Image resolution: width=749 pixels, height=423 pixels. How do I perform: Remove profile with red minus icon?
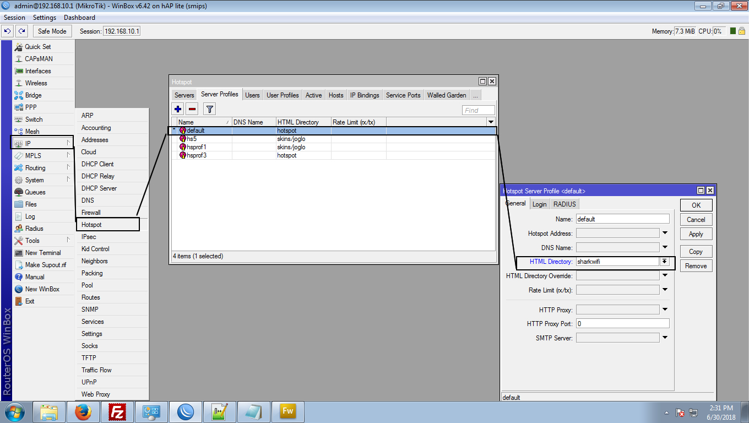[192, 109]
